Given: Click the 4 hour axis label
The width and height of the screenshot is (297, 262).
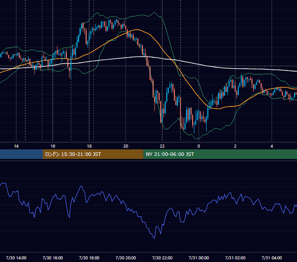Looking at the screenshot, I should pos(272,146).
